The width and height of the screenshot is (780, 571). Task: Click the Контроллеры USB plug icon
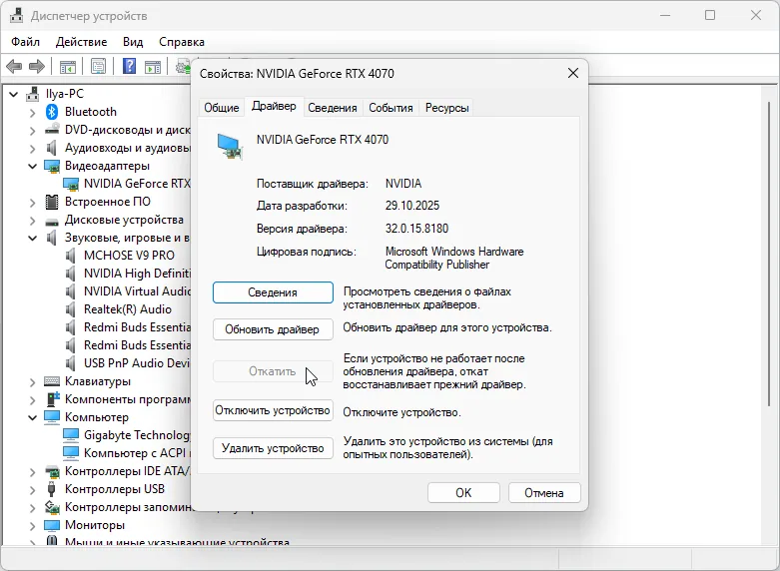[51, 489]
